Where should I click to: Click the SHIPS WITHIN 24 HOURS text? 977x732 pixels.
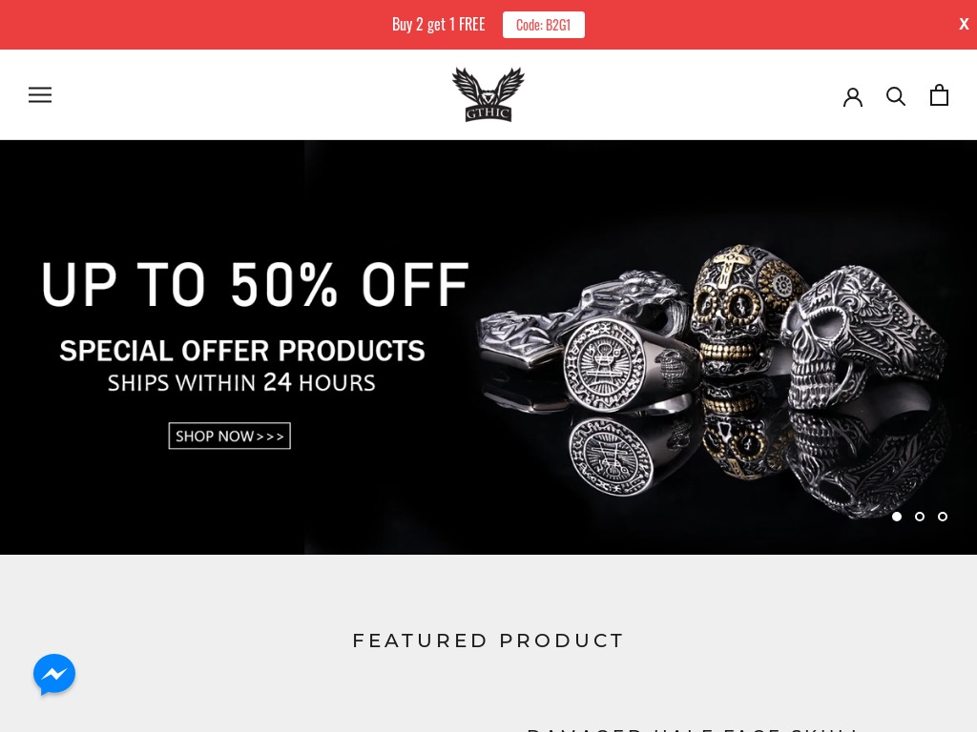[241, 383]
